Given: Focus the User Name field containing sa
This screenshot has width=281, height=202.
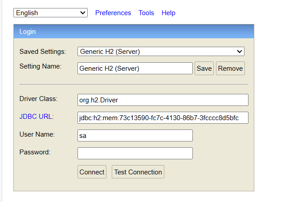Looking at the screenshot, I should (x=135, y=136).
